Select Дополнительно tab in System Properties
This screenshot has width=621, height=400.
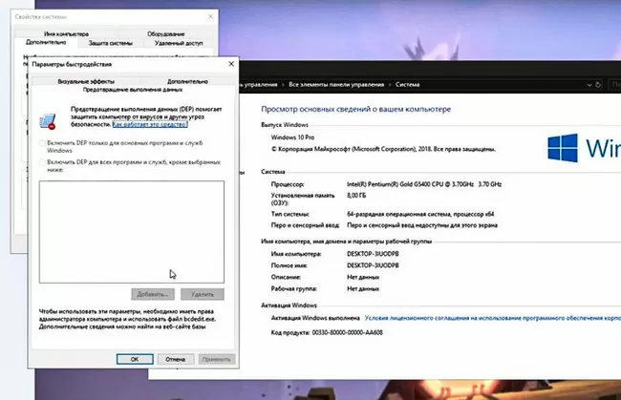coord(46,42)
